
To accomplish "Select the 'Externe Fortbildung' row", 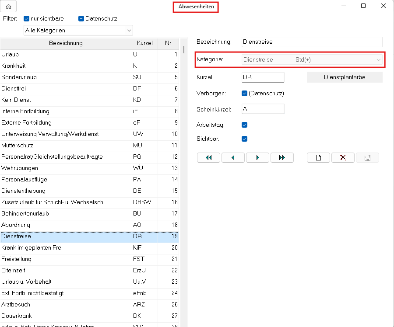I will point(89,123).
